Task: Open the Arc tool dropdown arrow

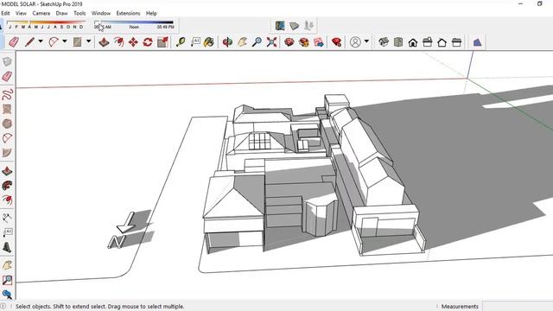Action: tap(65, 41)
